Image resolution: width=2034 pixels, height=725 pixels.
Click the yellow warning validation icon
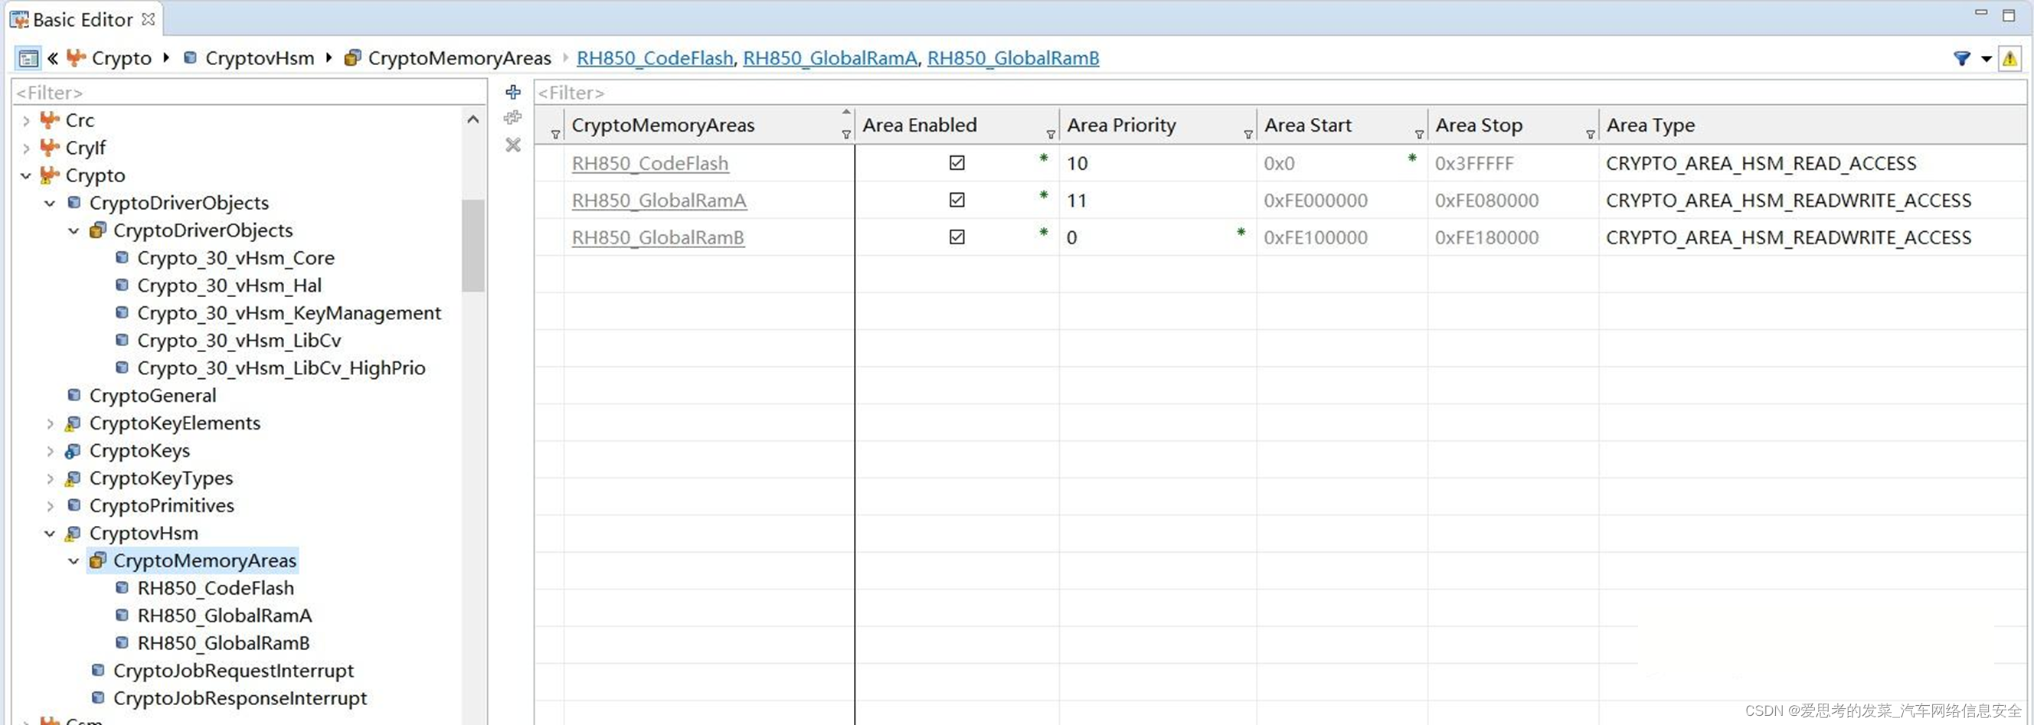pyautogui.click(x=2009, y=58)
